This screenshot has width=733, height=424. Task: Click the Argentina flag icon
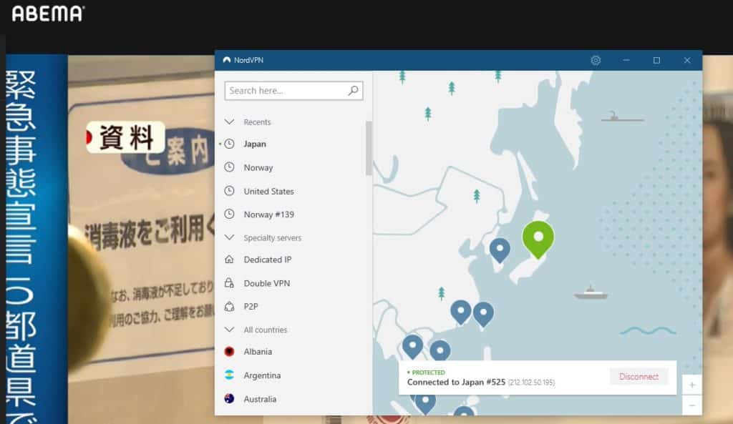pyautogui.click(x=229, y=375)
